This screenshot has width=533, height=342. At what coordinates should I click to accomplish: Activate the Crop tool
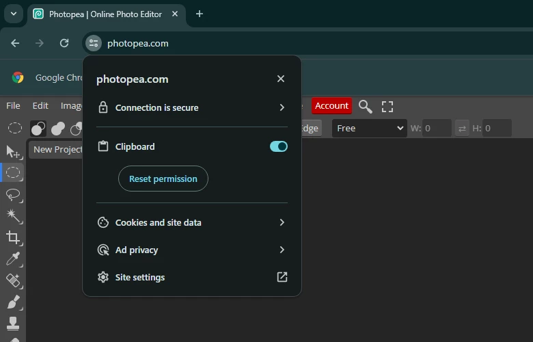click(x=13, y=237)
